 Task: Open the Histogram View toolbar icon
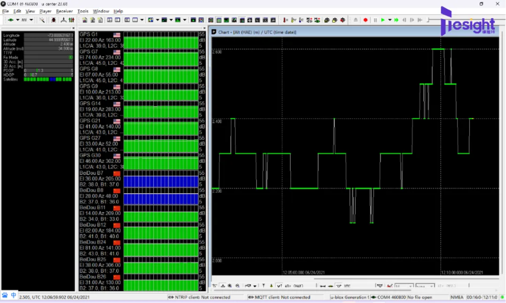pos(178,20)
